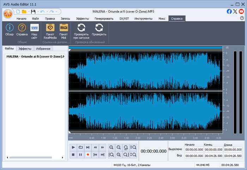Expand the open folder dropdown arrow
Image resolution: width=247 pixels, height=170 pixels.
(x=29, y=12)
